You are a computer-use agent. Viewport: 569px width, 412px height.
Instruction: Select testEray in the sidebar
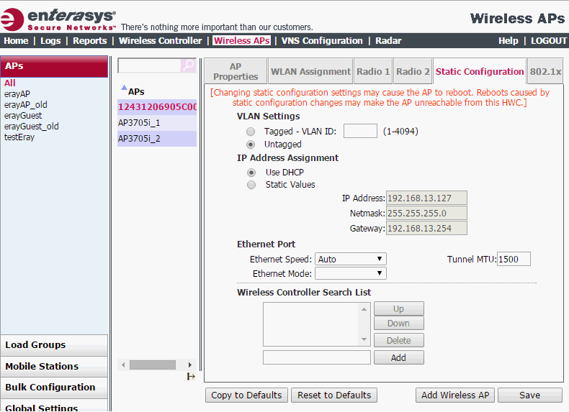(x=19, y=137)
